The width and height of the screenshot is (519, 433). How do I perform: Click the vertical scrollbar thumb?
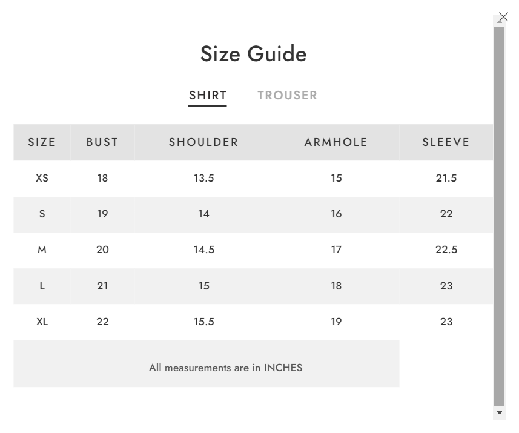click(499, 216)
